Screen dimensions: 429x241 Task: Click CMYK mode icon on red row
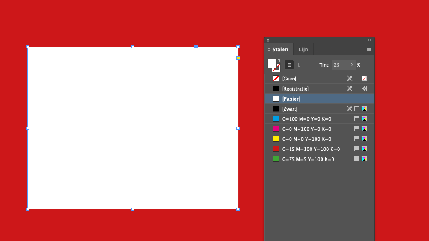coord(364,149)
